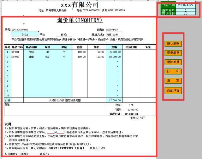Click amount 12,000.00

point(115,57)
